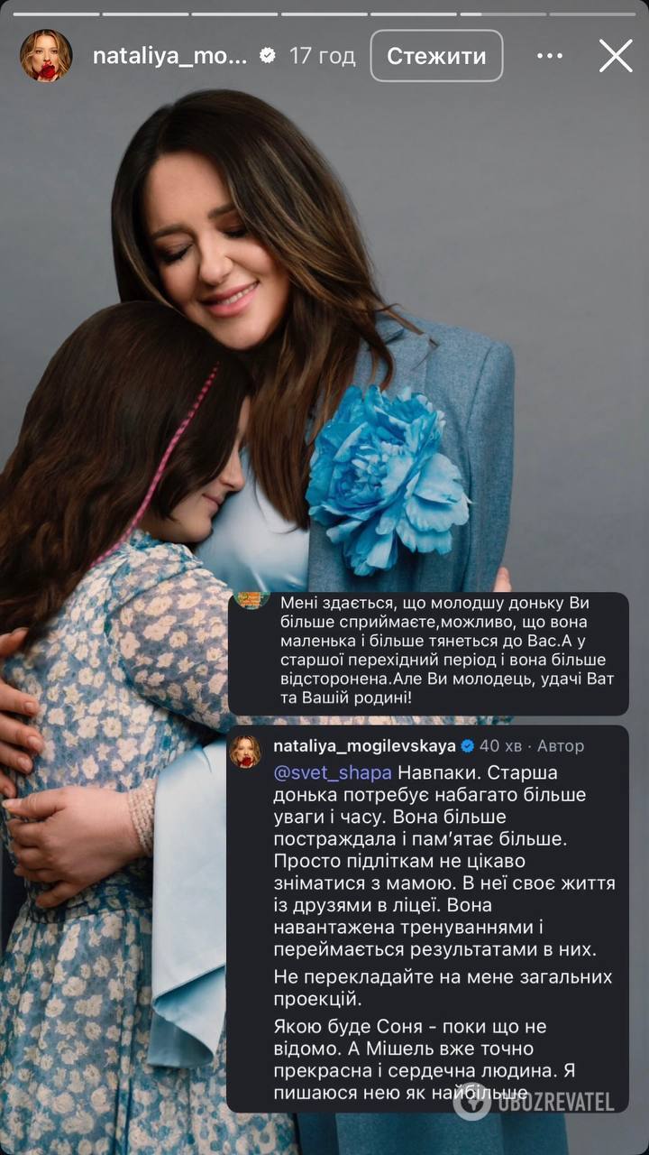Screen dimensions: 649x1155
Task: Click the OBOZREVATEL watermark logo
Action: coord(535,1101)
